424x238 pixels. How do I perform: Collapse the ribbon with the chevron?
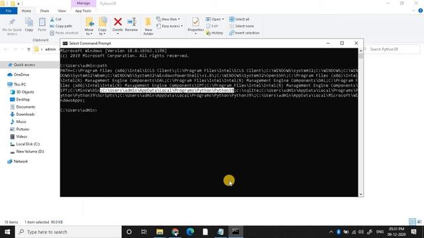tap(413, 11)
